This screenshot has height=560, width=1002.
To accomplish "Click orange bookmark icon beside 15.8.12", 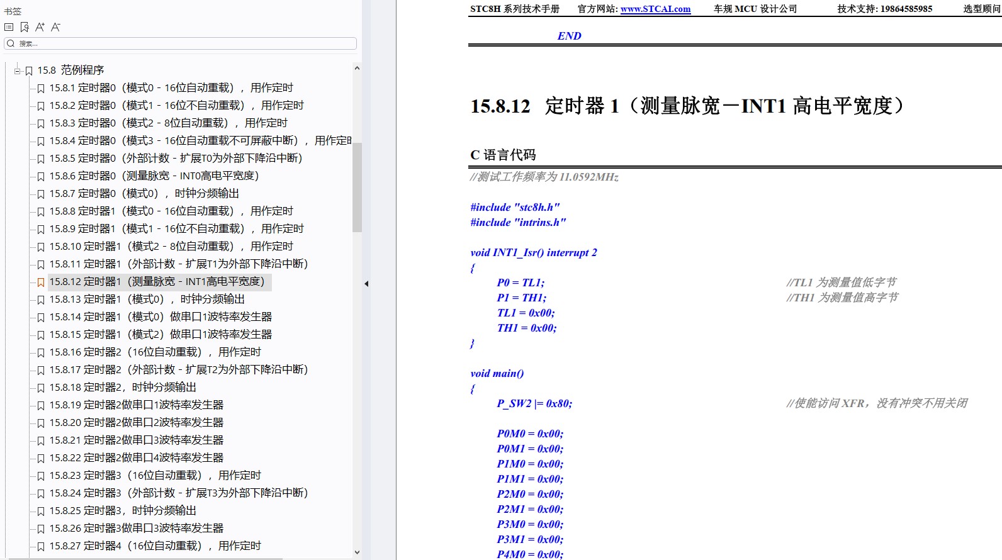I will tap(41, 282).
